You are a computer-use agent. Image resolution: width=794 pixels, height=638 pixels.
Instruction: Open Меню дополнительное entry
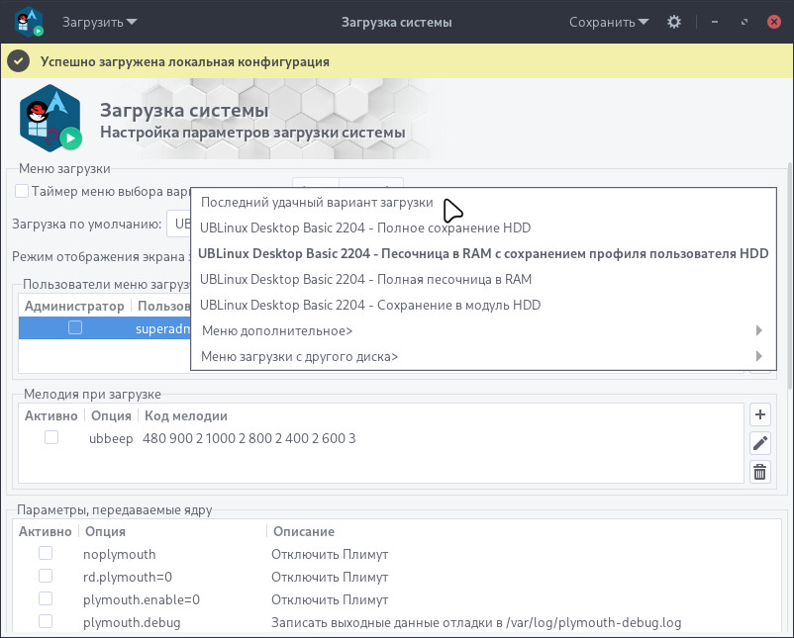pyautogui.click(x=483, y=331)
